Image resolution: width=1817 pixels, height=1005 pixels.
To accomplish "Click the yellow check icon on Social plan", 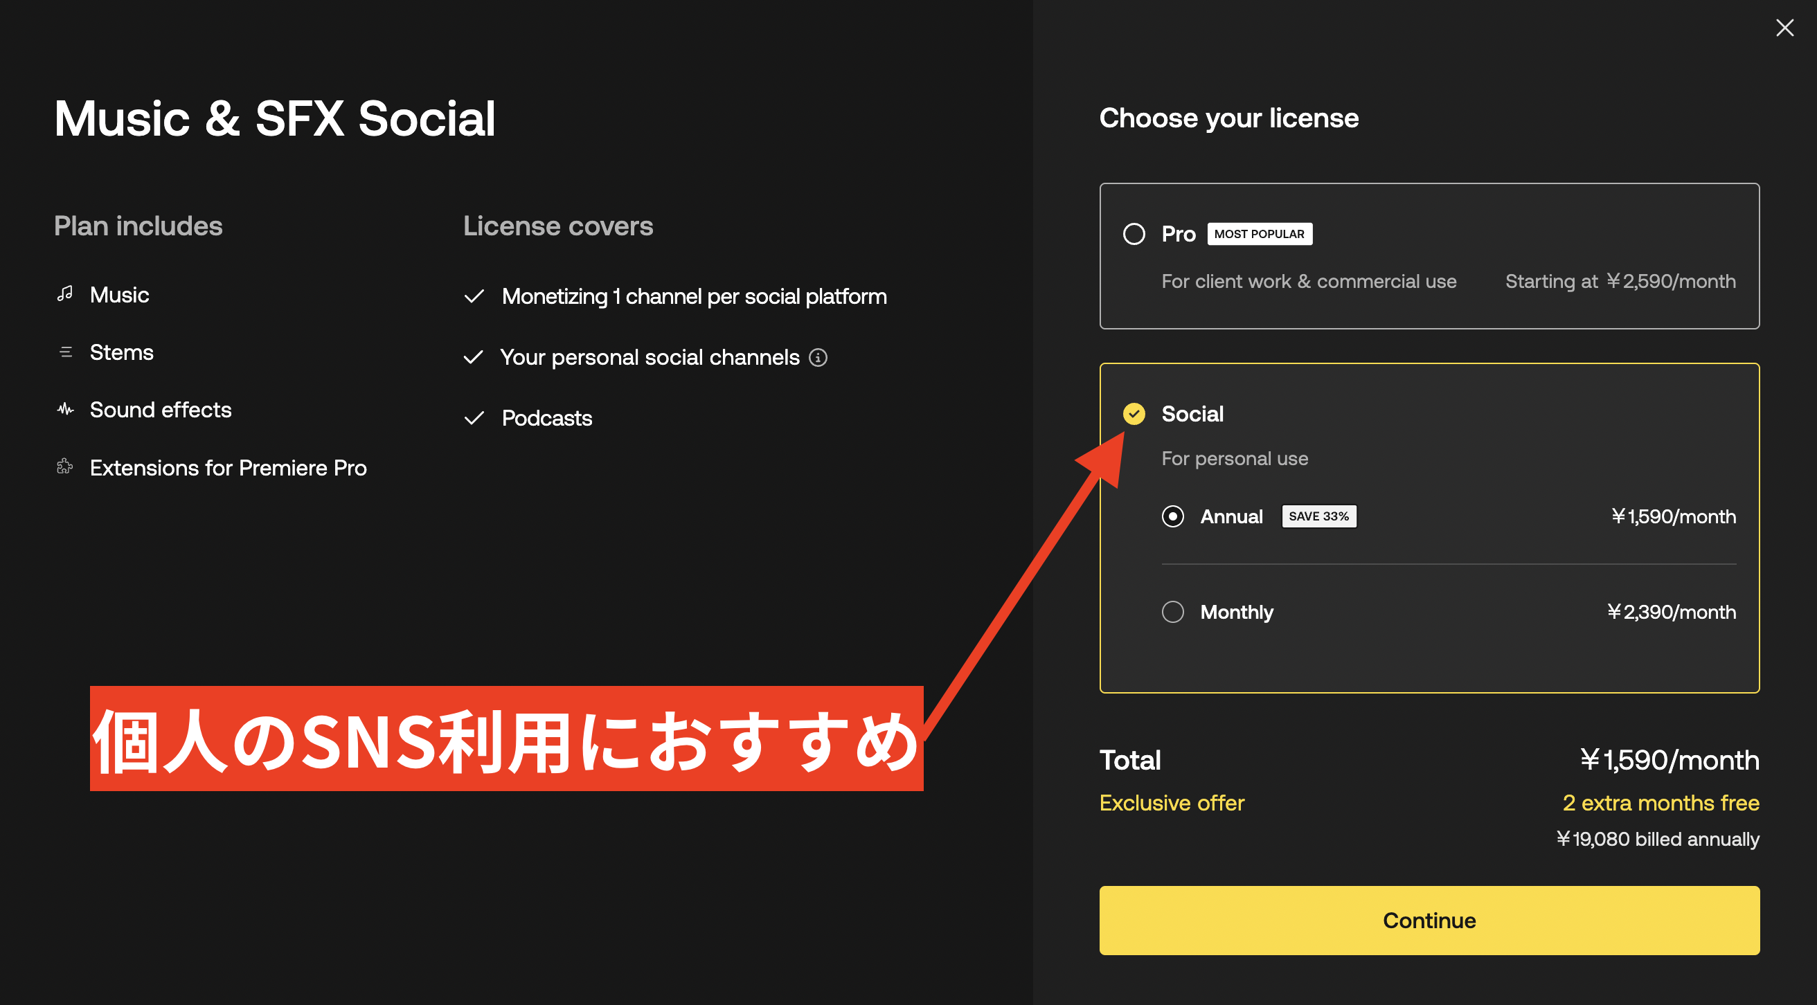I will tap(1134, 414).
